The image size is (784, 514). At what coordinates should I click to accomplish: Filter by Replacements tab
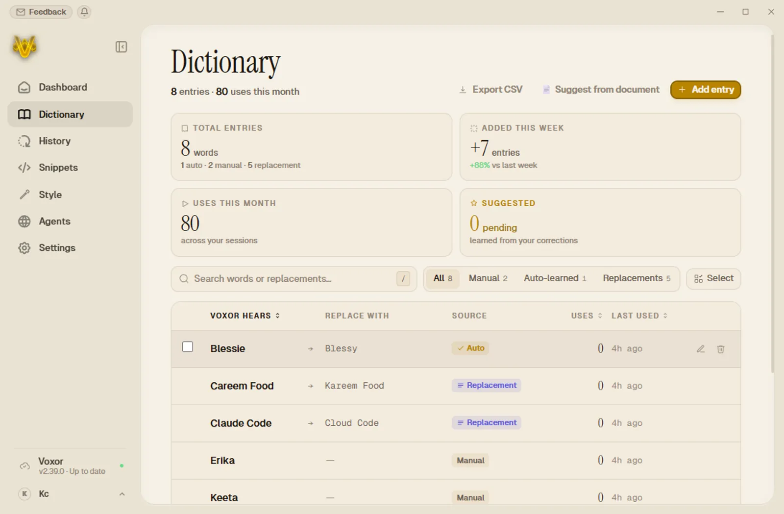pyautogui.click(x=637, y=278)
